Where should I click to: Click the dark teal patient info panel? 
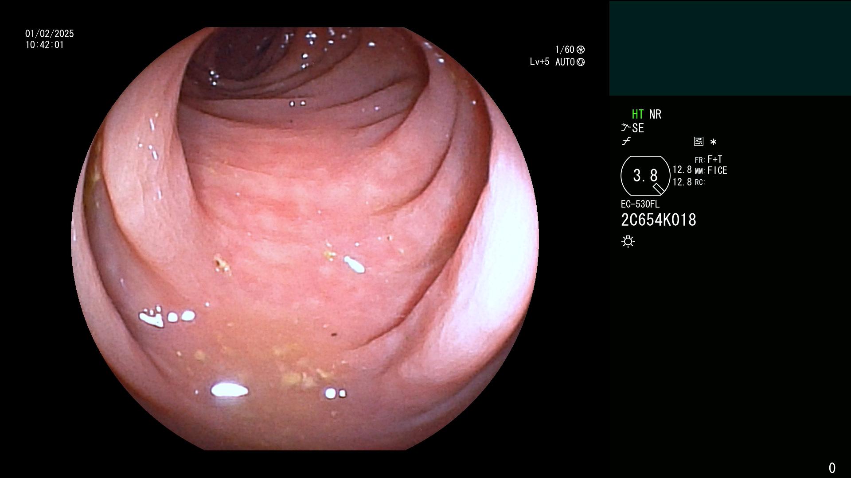pyautogui.click(x=730, y=48)
